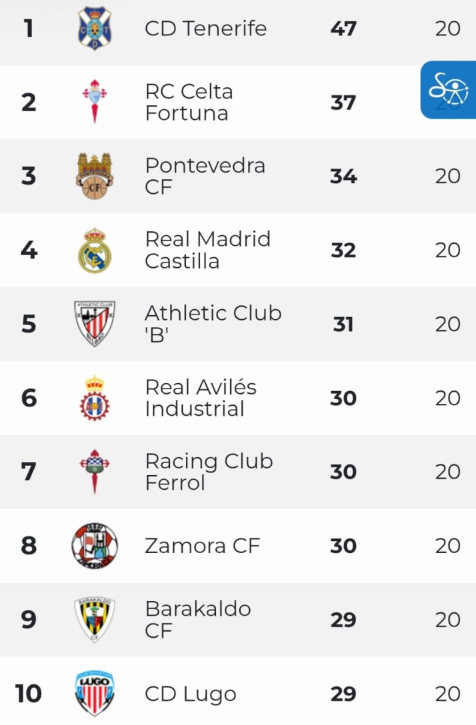476x725 pixels.
Task: Click the Pontevedra CF crest
Action: (95, 176)
